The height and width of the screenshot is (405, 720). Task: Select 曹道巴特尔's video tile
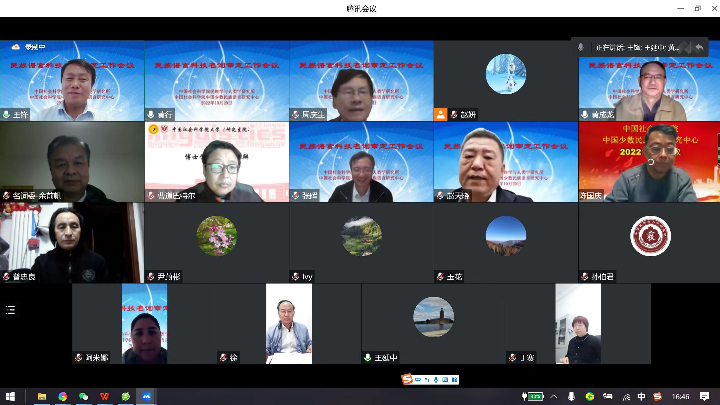click(217, 162)
